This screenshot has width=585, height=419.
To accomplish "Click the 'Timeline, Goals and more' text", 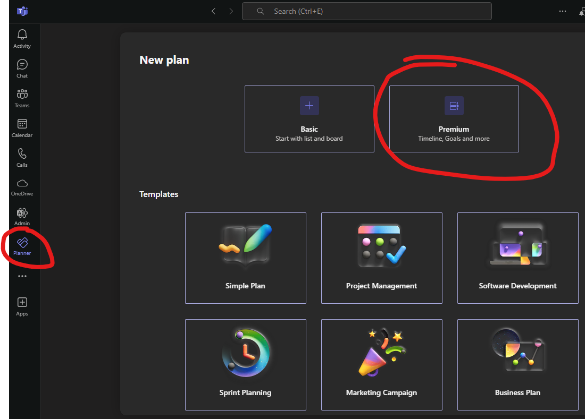I will tap(454, 139).
